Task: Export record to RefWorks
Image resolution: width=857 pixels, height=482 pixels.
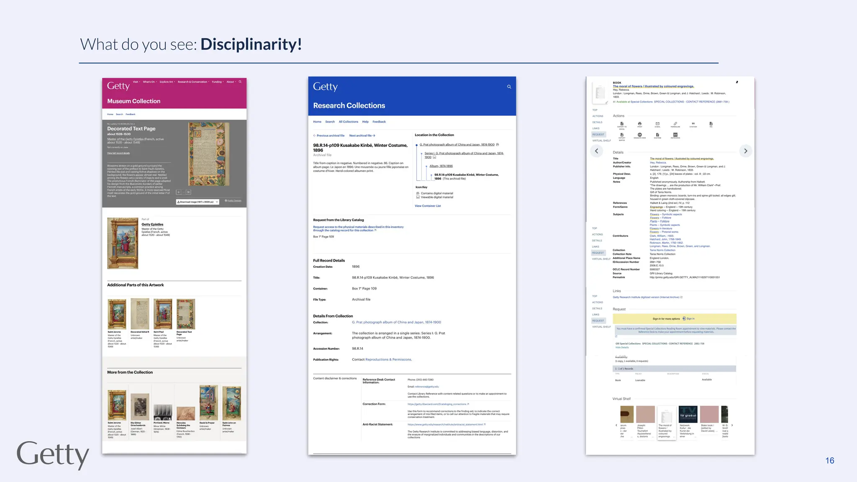Action: click(675, 136)
